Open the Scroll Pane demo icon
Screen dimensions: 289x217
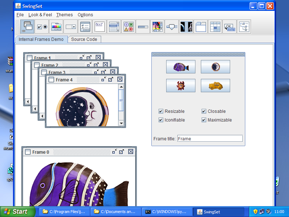coord(158,27)
